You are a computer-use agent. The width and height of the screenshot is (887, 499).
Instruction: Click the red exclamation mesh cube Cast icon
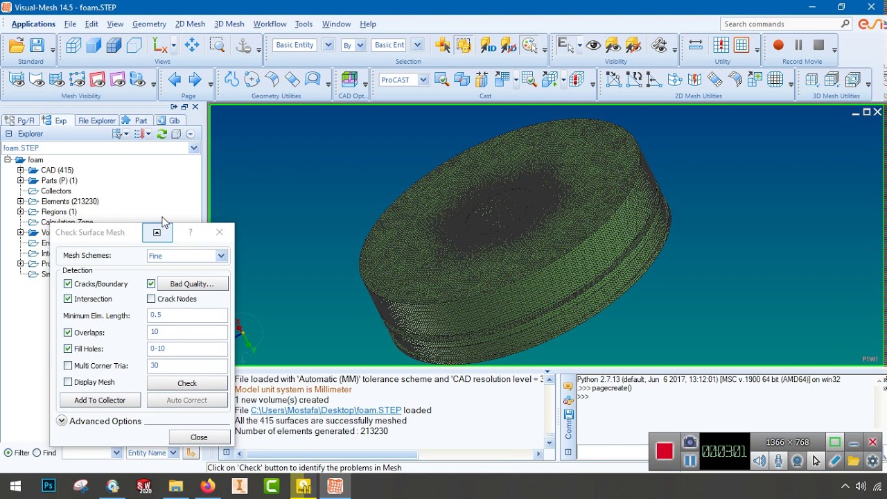coord(576,80)
